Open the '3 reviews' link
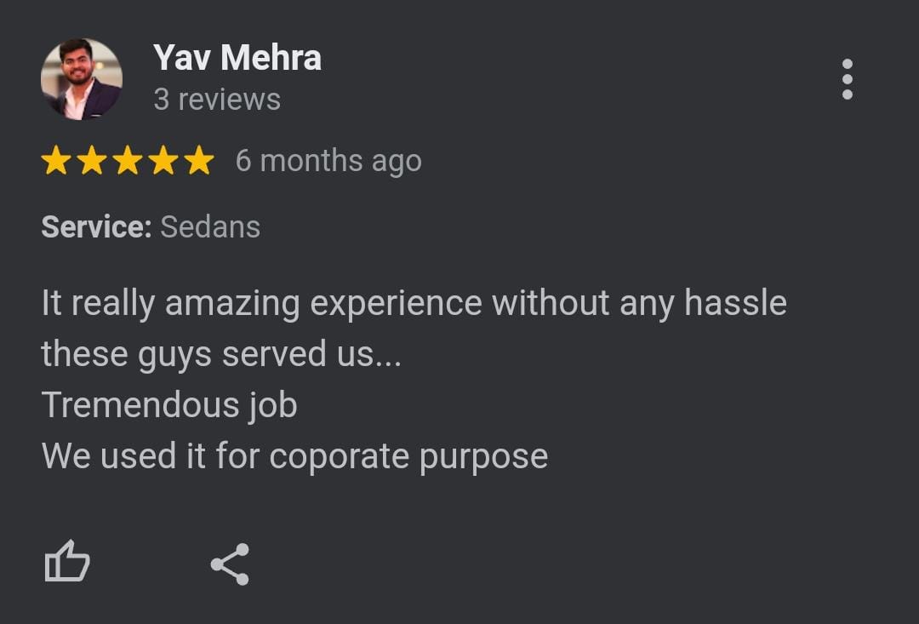This screenshot has height=624, width=919. pyautogui.click(x=217, y=100)
